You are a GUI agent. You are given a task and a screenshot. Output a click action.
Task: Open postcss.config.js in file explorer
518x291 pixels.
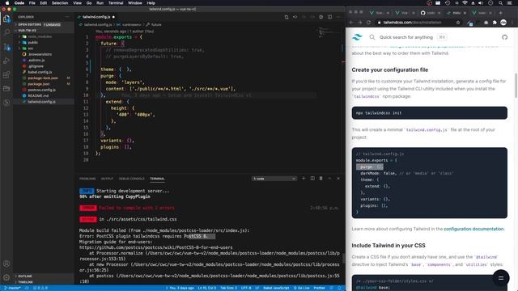(x=41, y=90)
